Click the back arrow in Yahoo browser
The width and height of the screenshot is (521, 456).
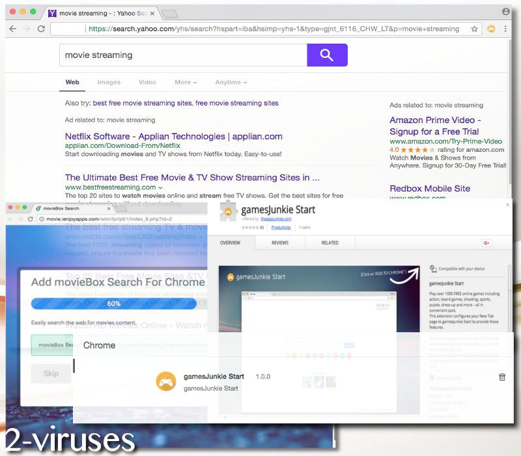point(13,29)
